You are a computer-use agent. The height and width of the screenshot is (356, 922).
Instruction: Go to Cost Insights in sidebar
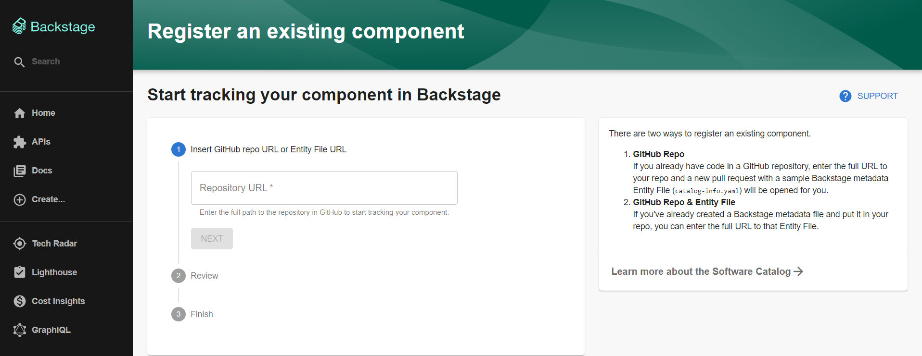(x=58, y=301)
